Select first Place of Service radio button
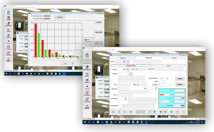214x132 pixels. 161,78
